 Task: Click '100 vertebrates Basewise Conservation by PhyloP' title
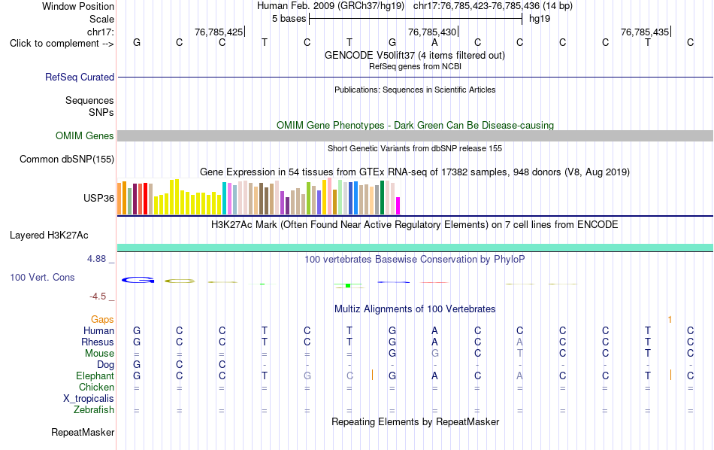pos(415,260)
